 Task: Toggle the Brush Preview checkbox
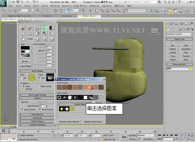[40, 110]
